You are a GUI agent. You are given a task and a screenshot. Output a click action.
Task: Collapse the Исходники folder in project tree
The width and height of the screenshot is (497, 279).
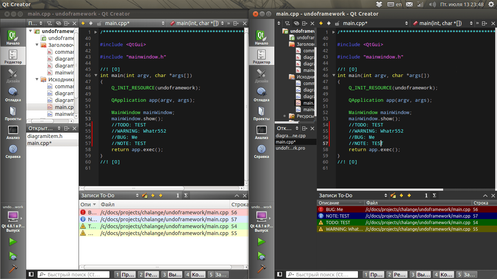click(36, 79)
